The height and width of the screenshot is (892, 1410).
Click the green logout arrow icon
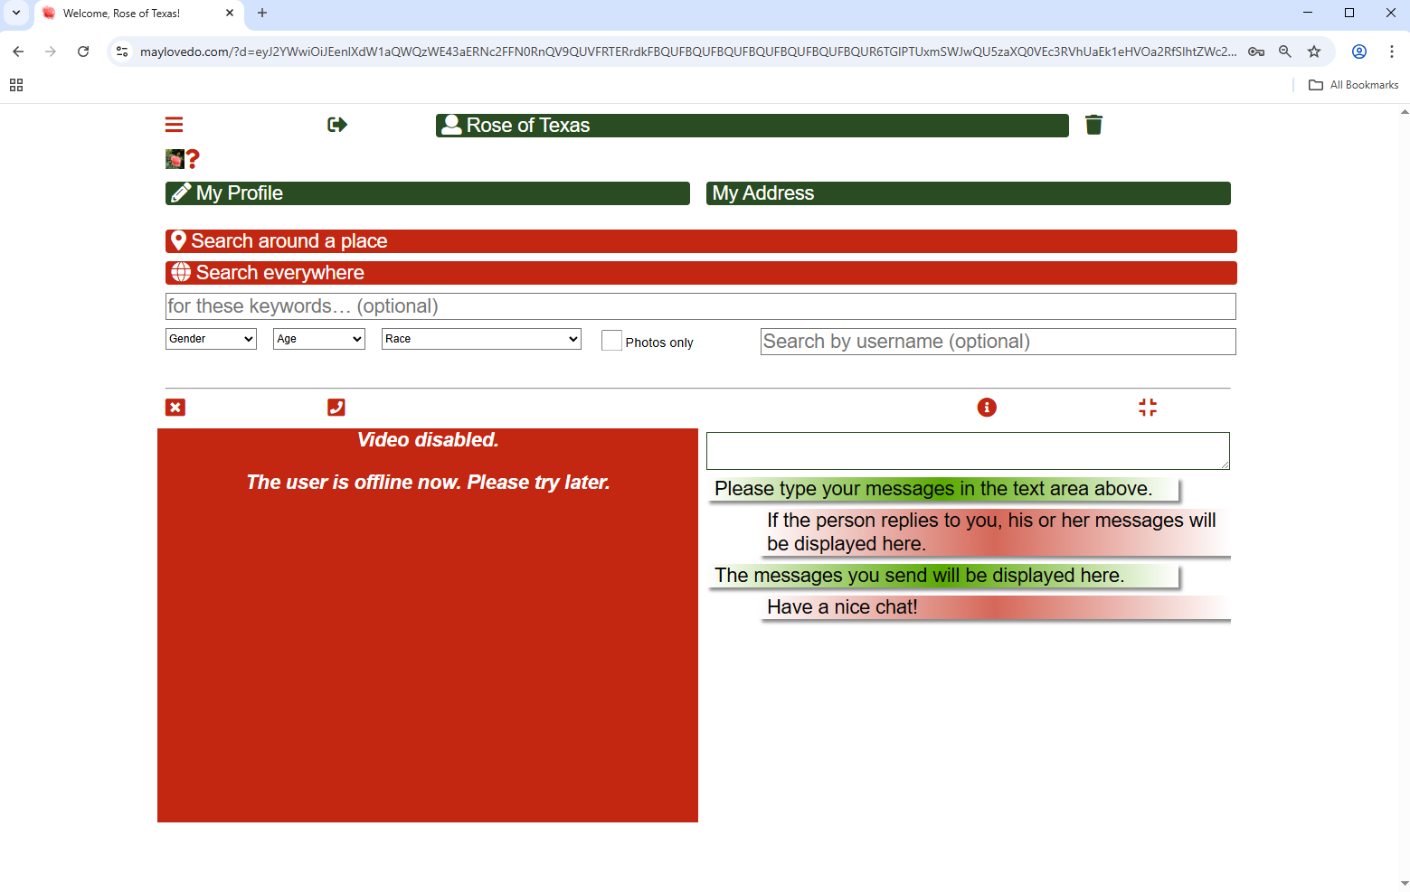337,125
